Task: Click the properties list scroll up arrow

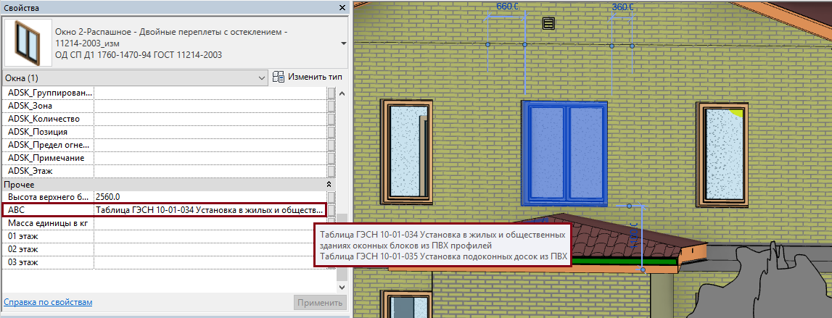Action: (x=342, y=93)
